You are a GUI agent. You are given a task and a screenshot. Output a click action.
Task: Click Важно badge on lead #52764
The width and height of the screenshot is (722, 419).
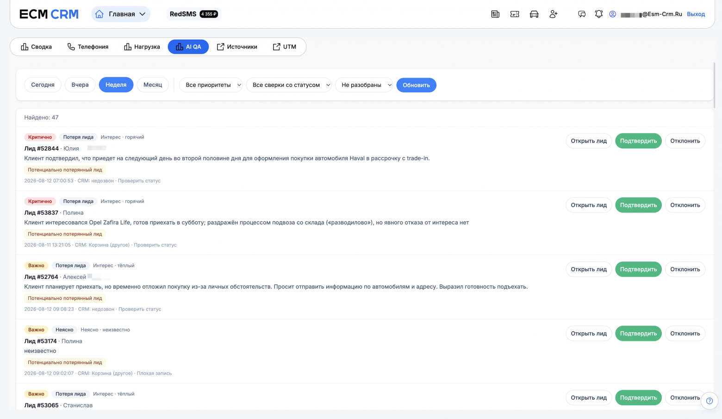coord(36,266)
